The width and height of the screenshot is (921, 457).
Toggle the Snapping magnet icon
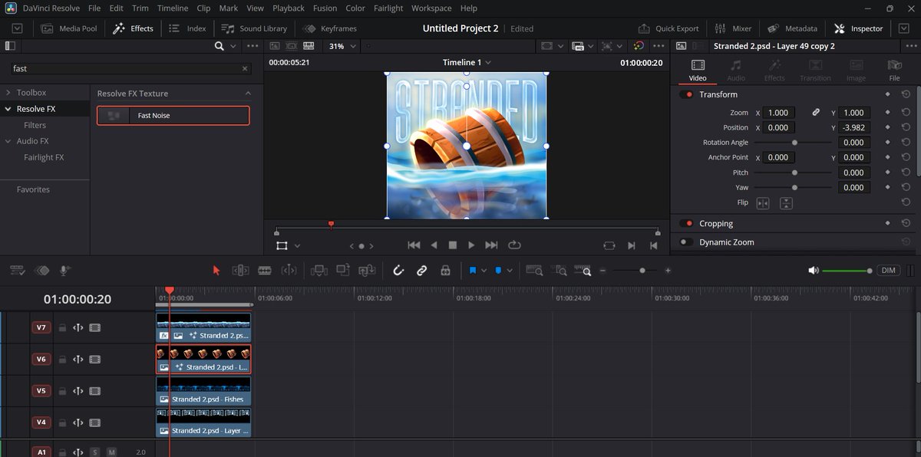tap(398, 270)
